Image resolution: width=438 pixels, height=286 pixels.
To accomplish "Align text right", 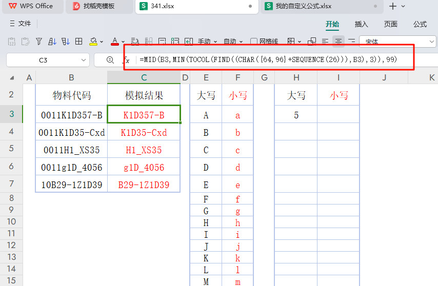I will (x=352, y=42).
